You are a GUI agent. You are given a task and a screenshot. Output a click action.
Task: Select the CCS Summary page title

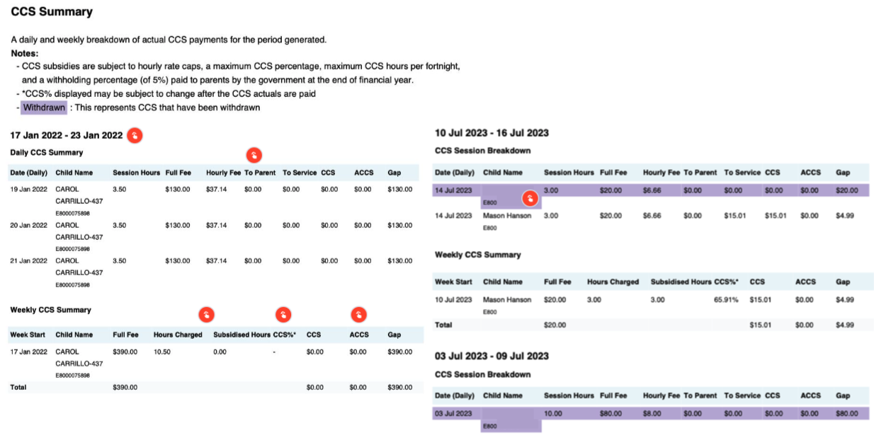[x=52, y=12]
